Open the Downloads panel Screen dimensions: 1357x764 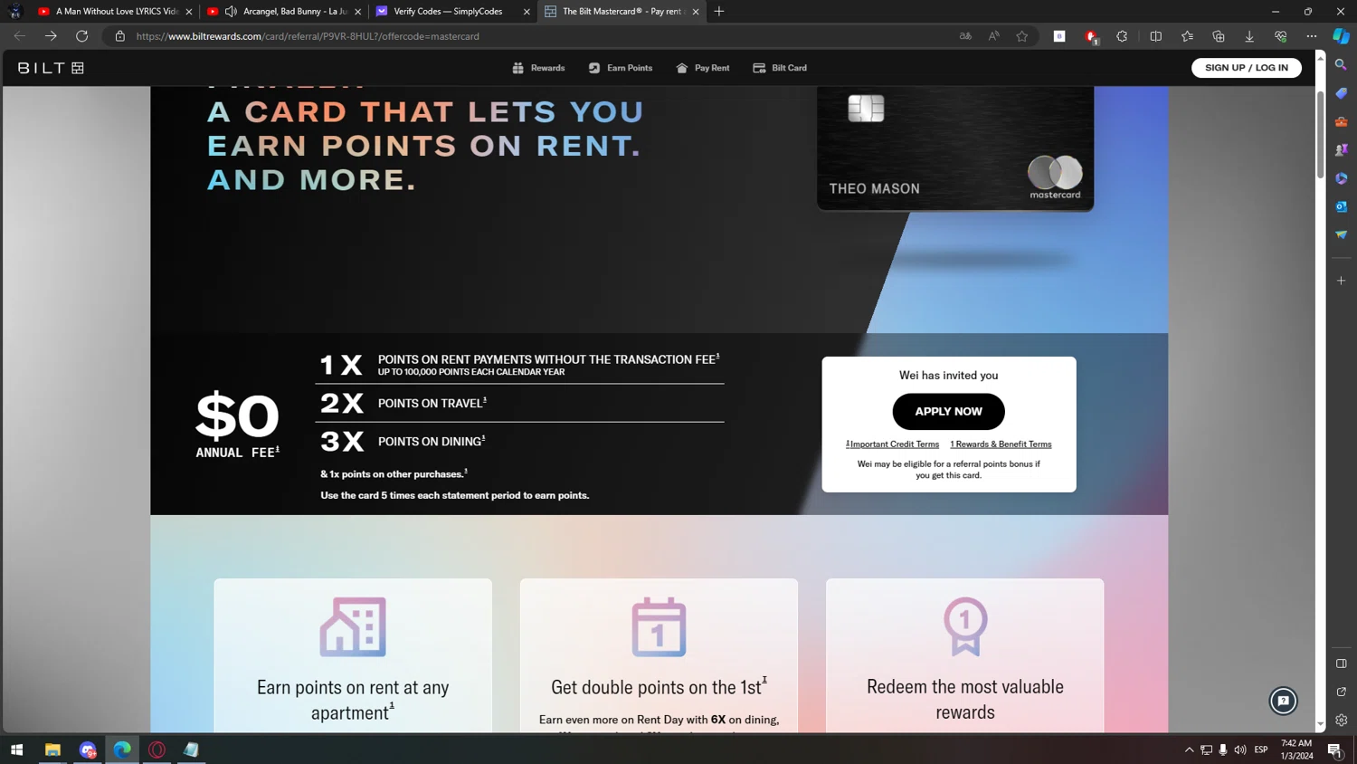pyautogui.click(x=1249, y=36)
